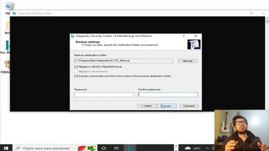Click the 14°C temperature text
Viewport: 269px width, 151px height.
tap(197, 148)
